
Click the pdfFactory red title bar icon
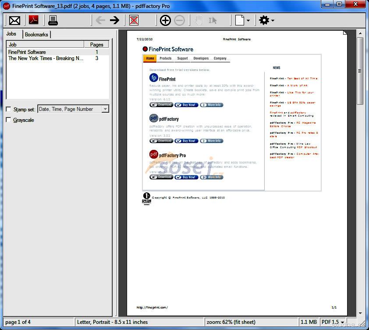pos(7,6)
